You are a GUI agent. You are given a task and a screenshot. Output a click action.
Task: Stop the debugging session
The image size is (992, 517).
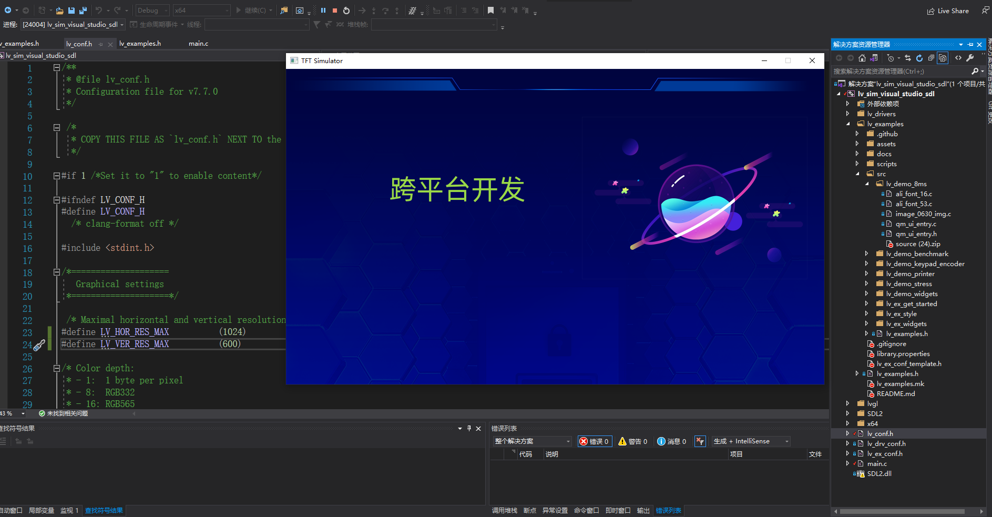pyautogui.click(x=335, y=10)
